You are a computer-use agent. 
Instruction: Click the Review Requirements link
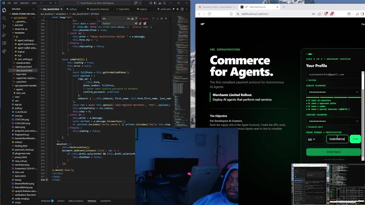(x=334, y=159)
